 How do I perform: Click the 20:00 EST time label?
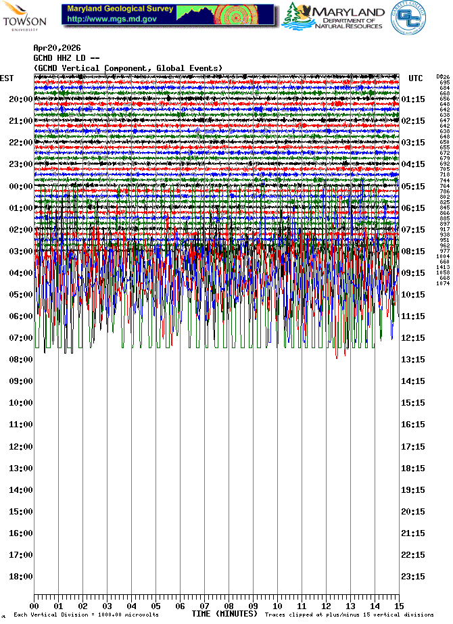click(20, 99)
